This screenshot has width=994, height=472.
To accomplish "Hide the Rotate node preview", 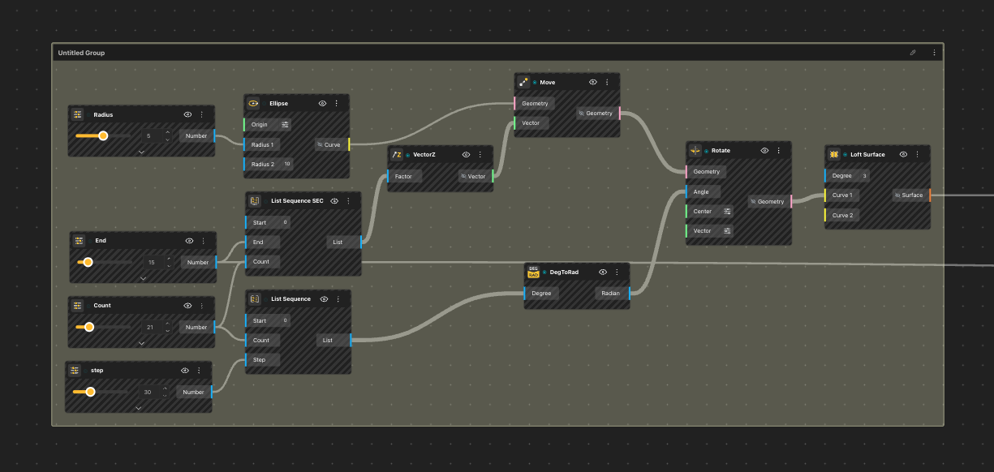I will (764, 151).
